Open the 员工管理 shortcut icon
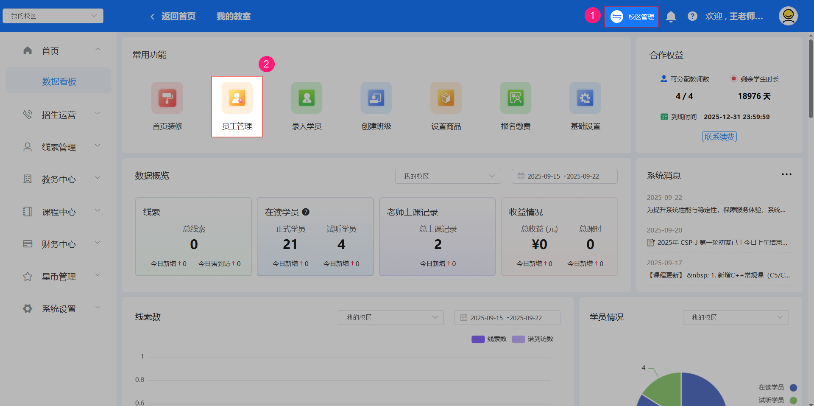 237,98
